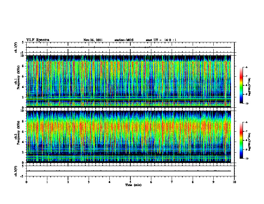Click the ch.1 frequency tick "6"
264x204 pixels.
point(23,76)
